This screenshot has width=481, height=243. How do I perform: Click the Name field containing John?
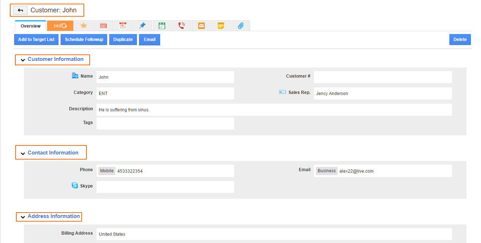pos(165,77)
